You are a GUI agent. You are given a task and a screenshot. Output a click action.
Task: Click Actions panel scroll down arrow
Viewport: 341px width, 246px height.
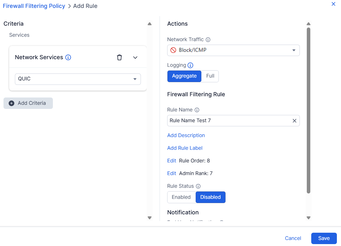[308, 218]
